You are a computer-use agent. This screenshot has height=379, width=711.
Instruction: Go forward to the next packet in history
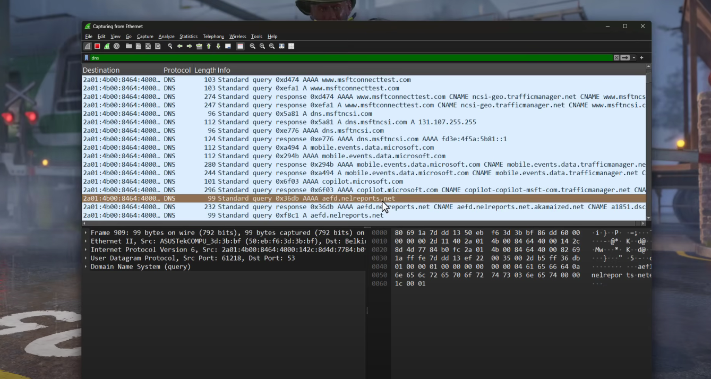[189, 46]
